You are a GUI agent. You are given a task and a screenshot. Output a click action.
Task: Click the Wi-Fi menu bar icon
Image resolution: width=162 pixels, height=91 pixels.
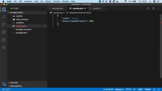126,2
